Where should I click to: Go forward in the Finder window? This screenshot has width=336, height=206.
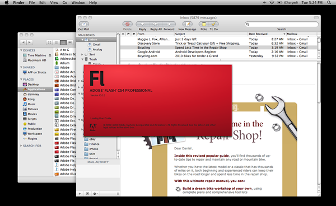[x=30, y=43]
